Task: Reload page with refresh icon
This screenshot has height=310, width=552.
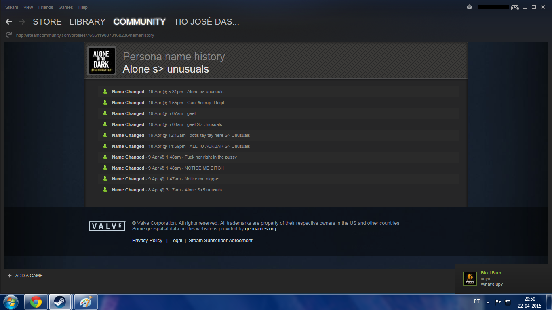Action: 8,35
